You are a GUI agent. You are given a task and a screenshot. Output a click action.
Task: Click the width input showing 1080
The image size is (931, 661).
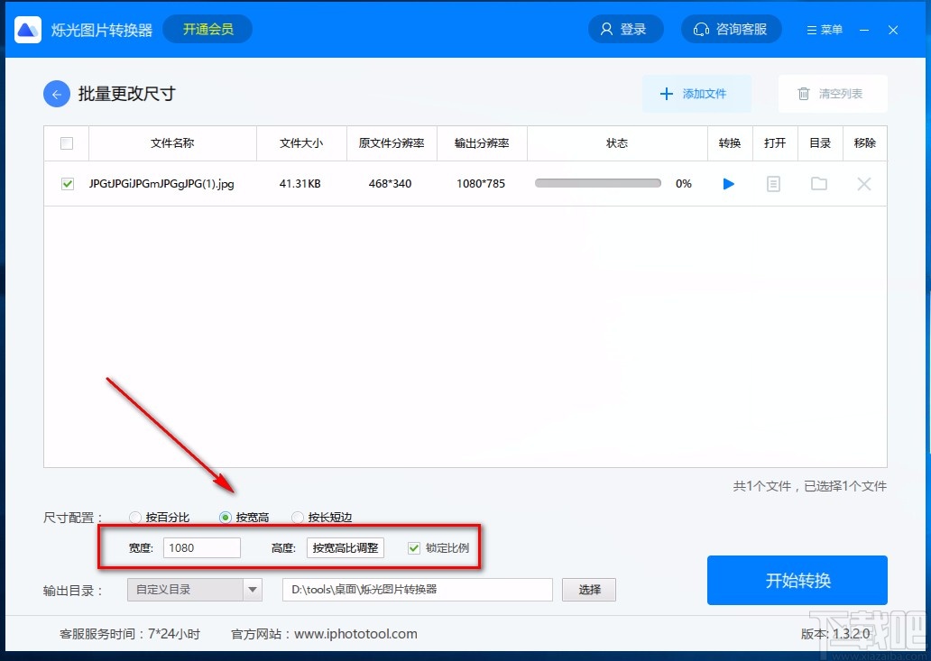[202, 547]
